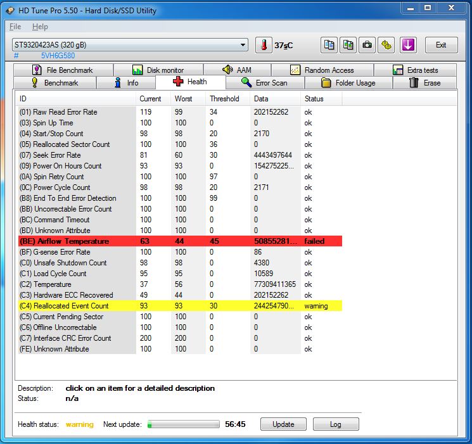Click the thermometer temperature icon
Screen dimensions: 472x444
[264, 45]
